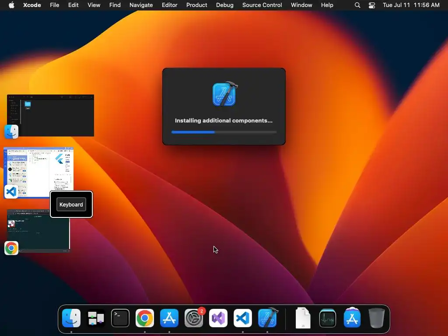This screenshot has height=336, width=448.
Task: Open the Editor menu
Action: point(169,5)
